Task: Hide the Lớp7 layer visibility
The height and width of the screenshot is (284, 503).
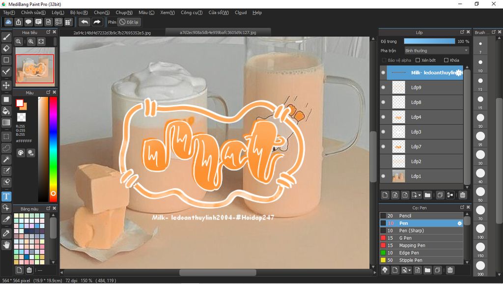Action: pyautogui.click(x=383, y=146)
